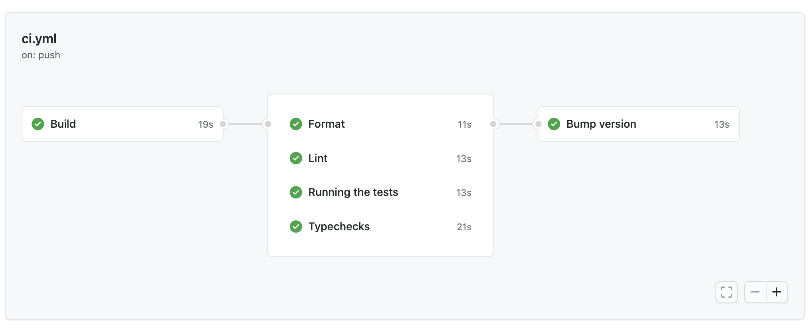Click the ci.yml workflow title
Image resolution: width=812 pixels, height=328 pixels.
(x=39, y=39)
